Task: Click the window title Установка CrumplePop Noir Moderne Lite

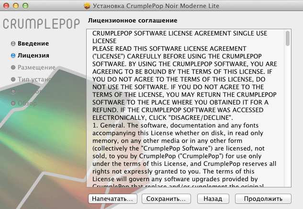Action: (156, 6)
